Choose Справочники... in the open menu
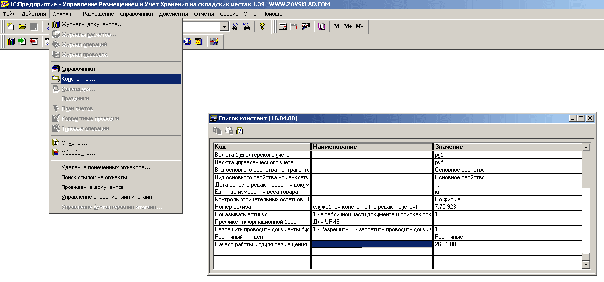The image size is (604, 282). pyautogui.click(x=81, y=69)
